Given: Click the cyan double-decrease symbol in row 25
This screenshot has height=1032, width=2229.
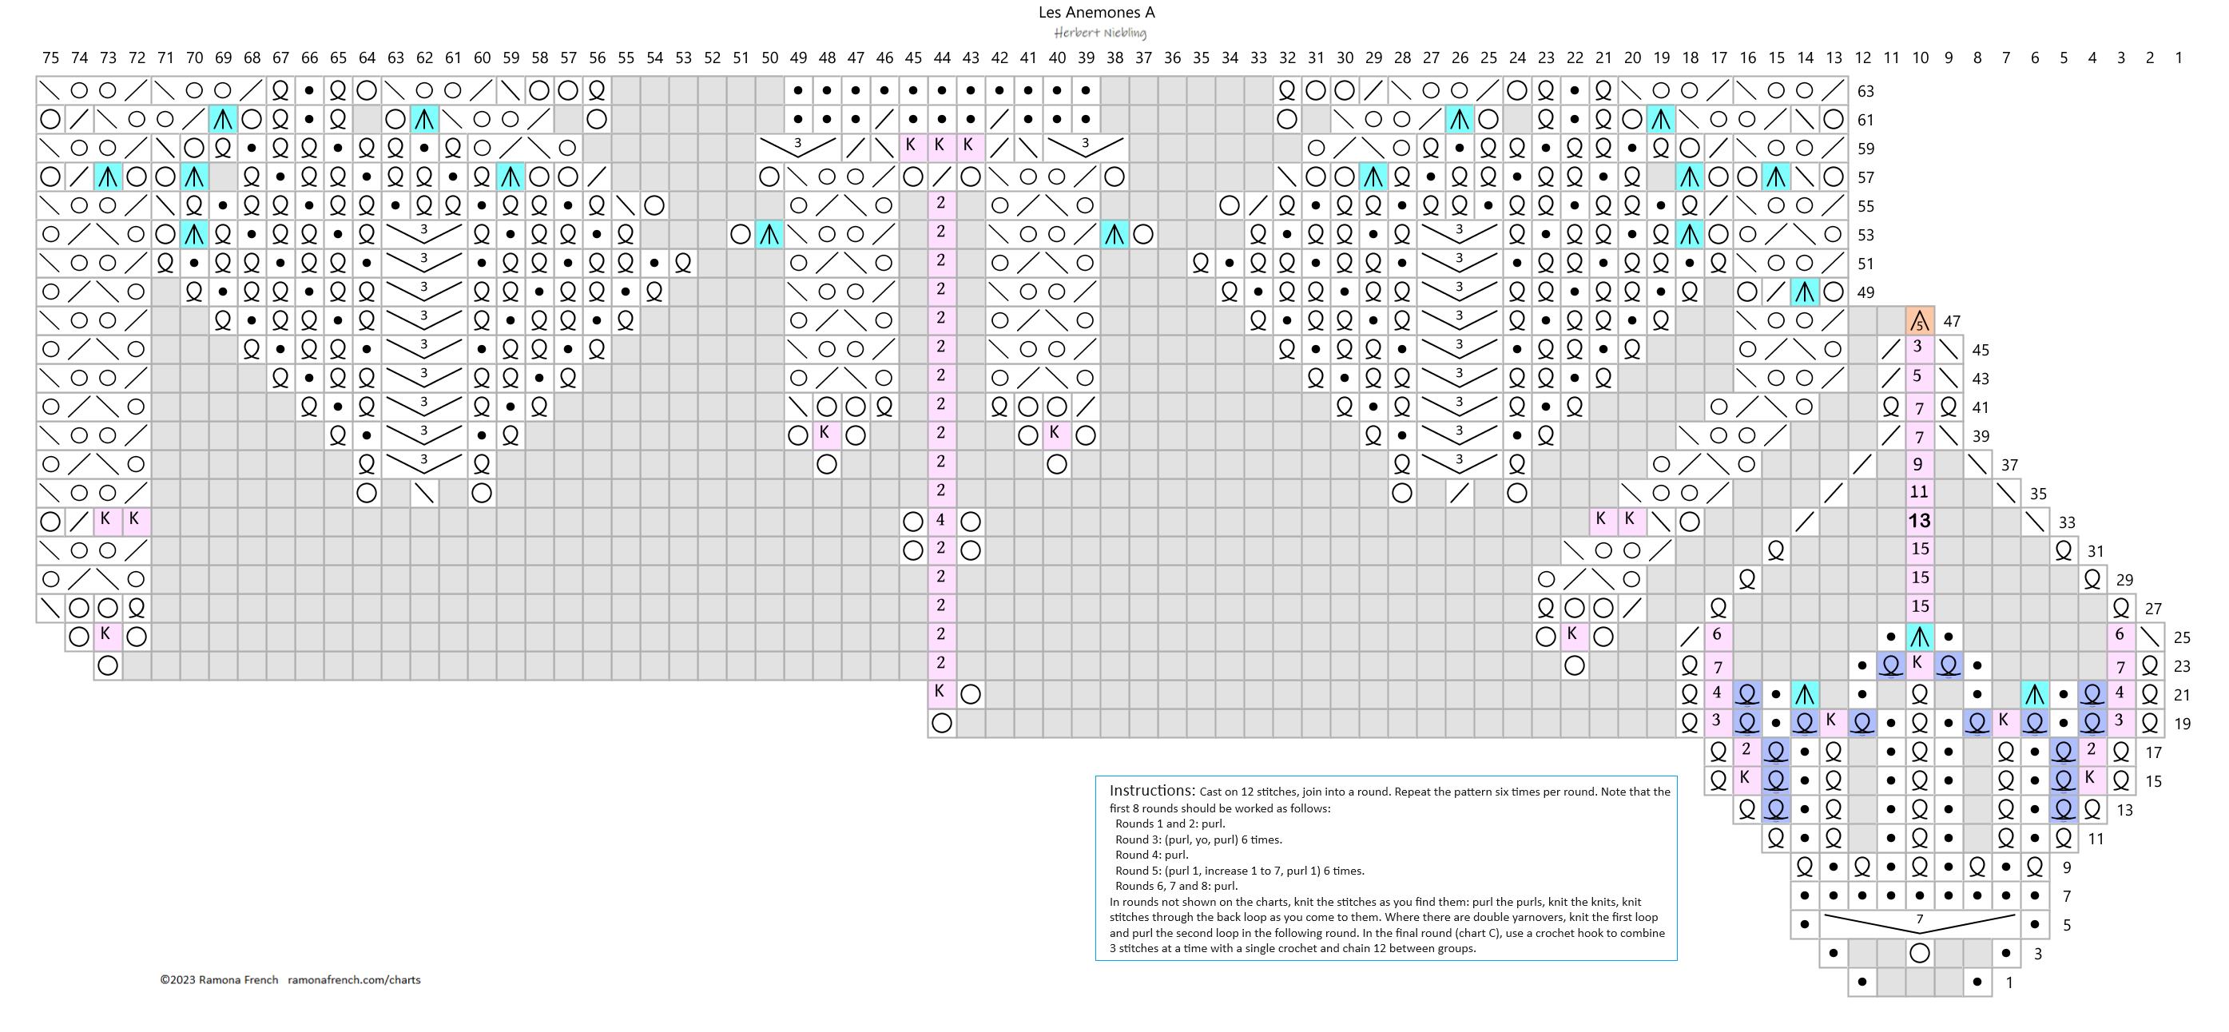Looking at the screenshot, I should 1919,637.
